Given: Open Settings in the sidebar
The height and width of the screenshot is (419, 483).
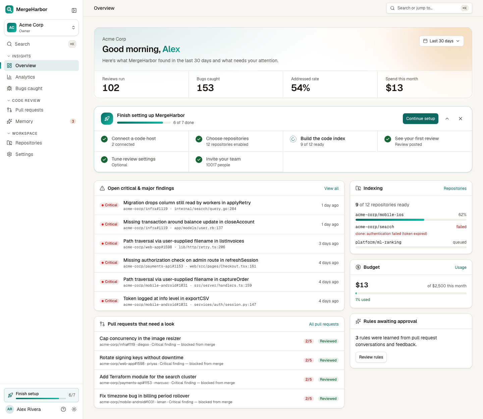Looking at the screenshot, I should coord(42,154).
